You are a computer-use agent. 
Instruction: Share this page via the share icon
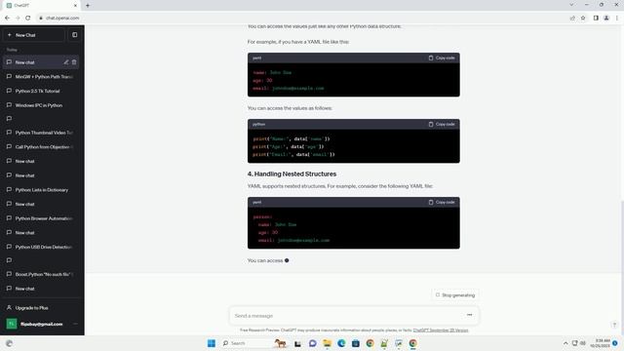point(572,18)
